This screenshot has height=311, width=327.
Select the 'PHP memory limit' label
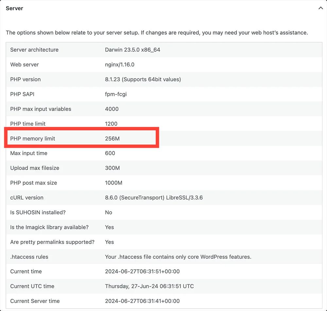(32, 139)
